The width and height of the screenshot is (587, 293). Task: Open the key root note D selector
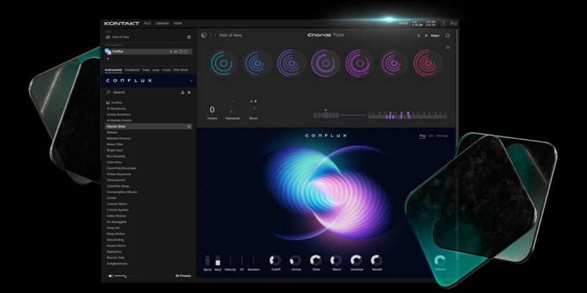[426, 36]
